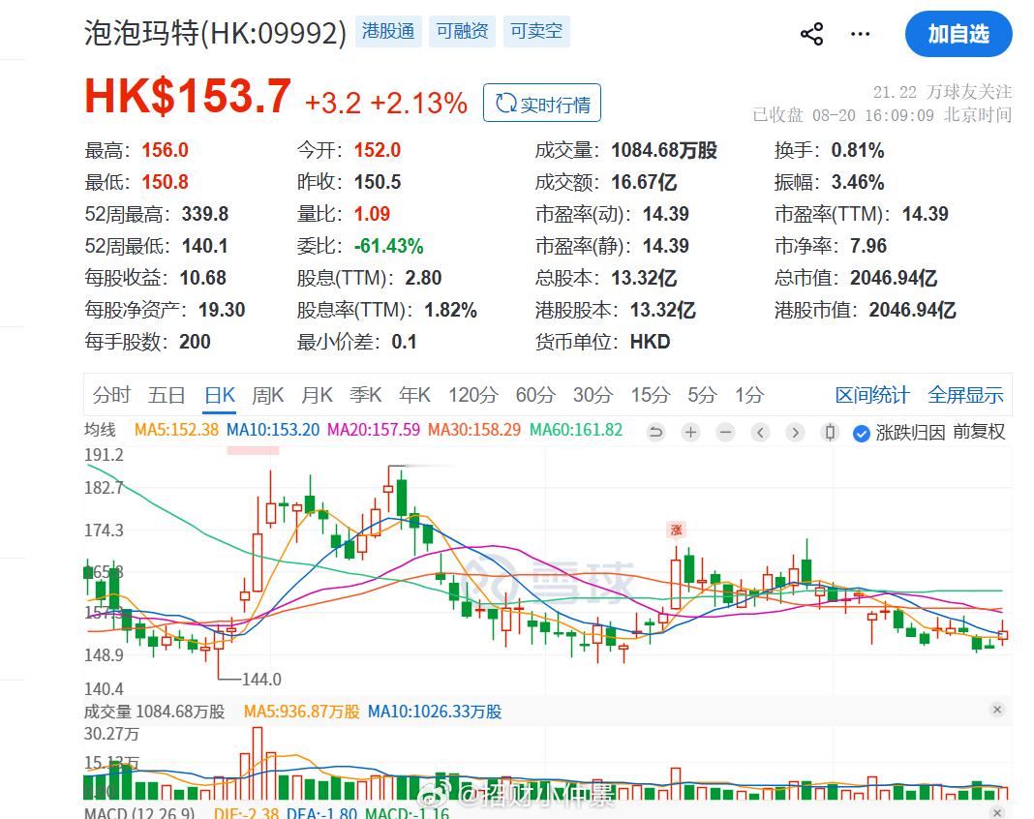Image resolution: width=1034 pixels, height=819 pixels.
Task: Switch to the 5分 chart tab
Action: [702, 395]
